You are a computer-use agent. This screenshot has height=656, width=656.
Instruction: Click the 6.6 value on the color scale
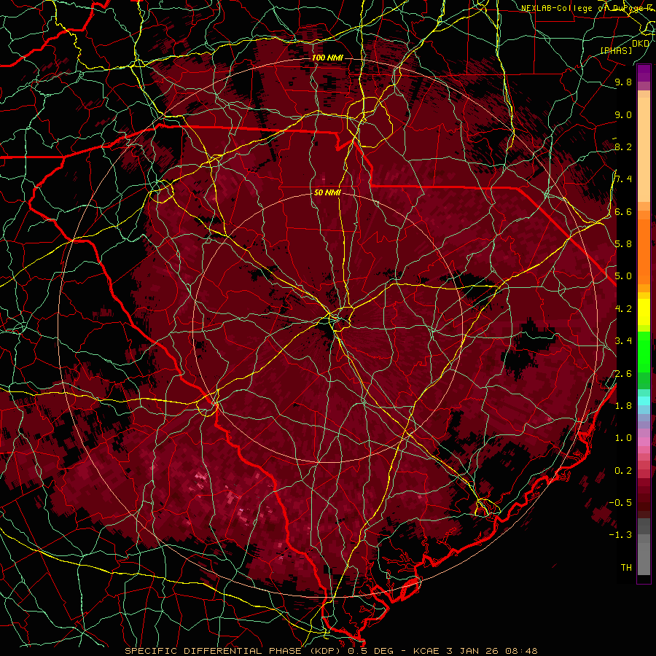[623, 211]
